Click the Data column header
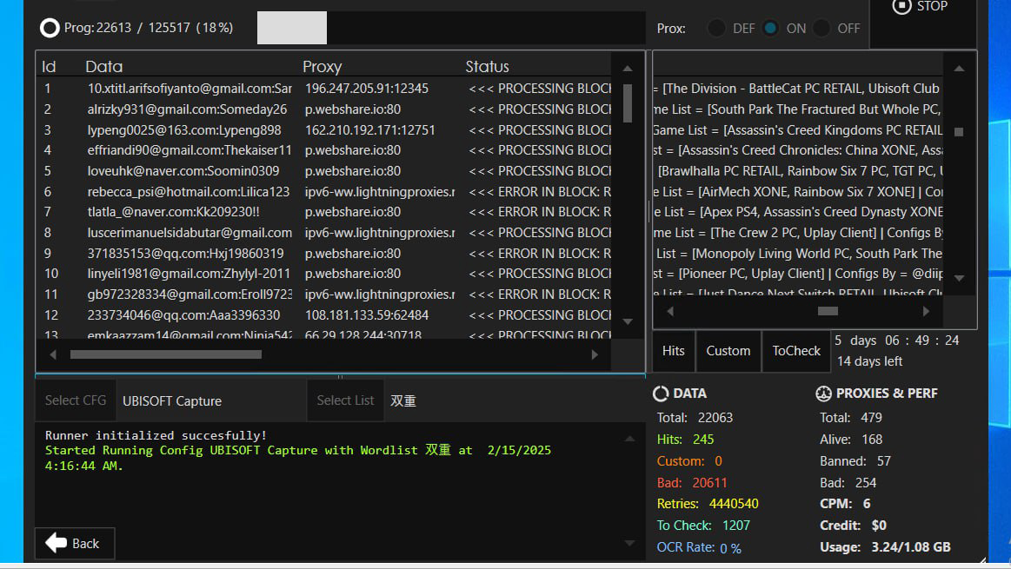The height and width of the screenshot is (569, 1011). click(103, 66)
